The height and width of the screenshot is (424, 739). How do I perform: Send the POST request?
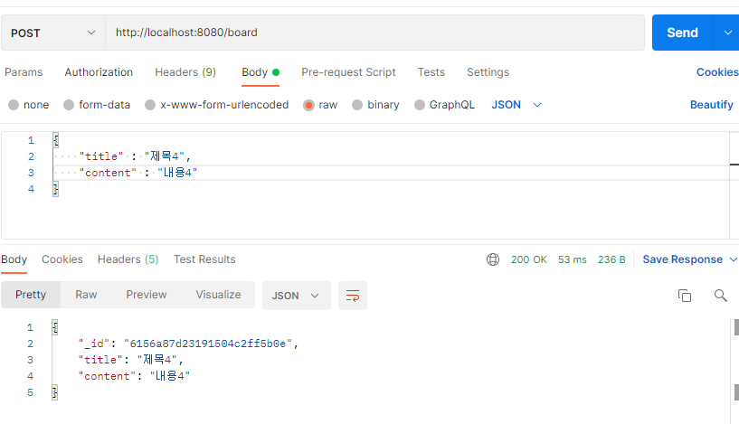[x=682, y=33]
